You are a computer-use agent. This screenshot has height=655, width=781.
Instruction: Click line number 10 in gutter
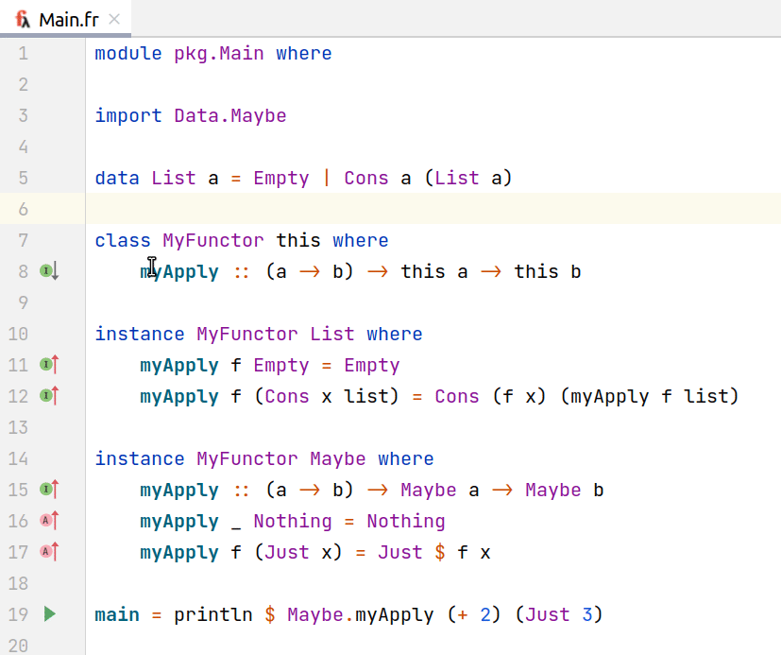tap(18, 334)
